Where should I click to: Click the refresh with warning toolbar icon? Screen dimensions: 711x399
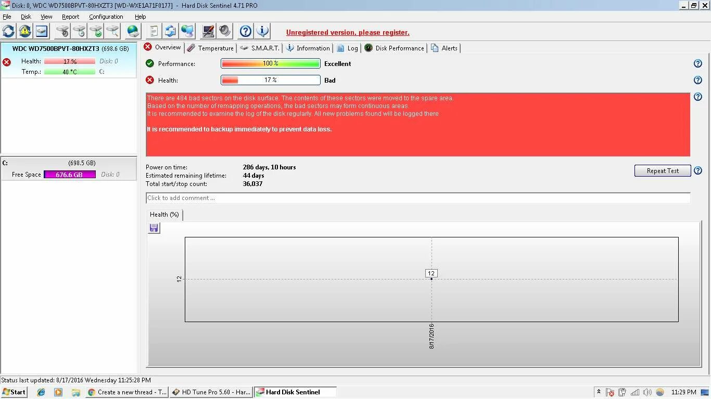point(25,31)
